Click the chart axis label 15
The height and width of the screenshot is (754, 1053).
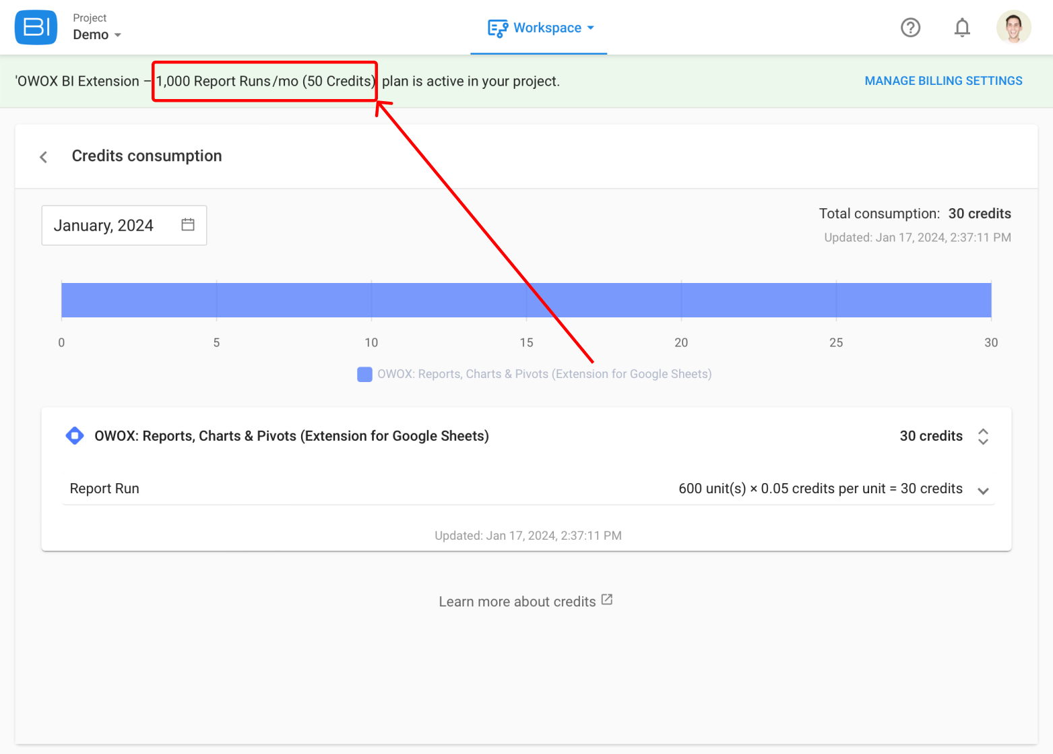526,342
